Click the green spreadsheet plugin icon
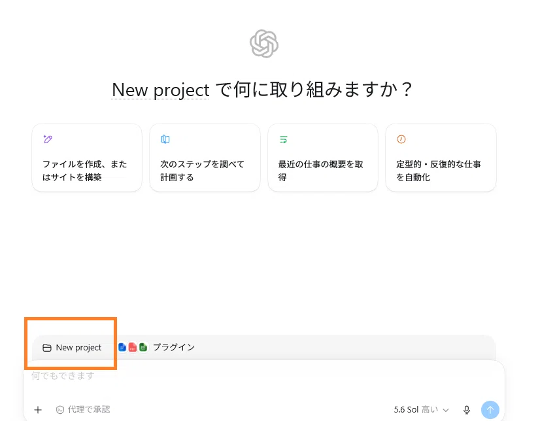The image size is (538, 421). 143,347
